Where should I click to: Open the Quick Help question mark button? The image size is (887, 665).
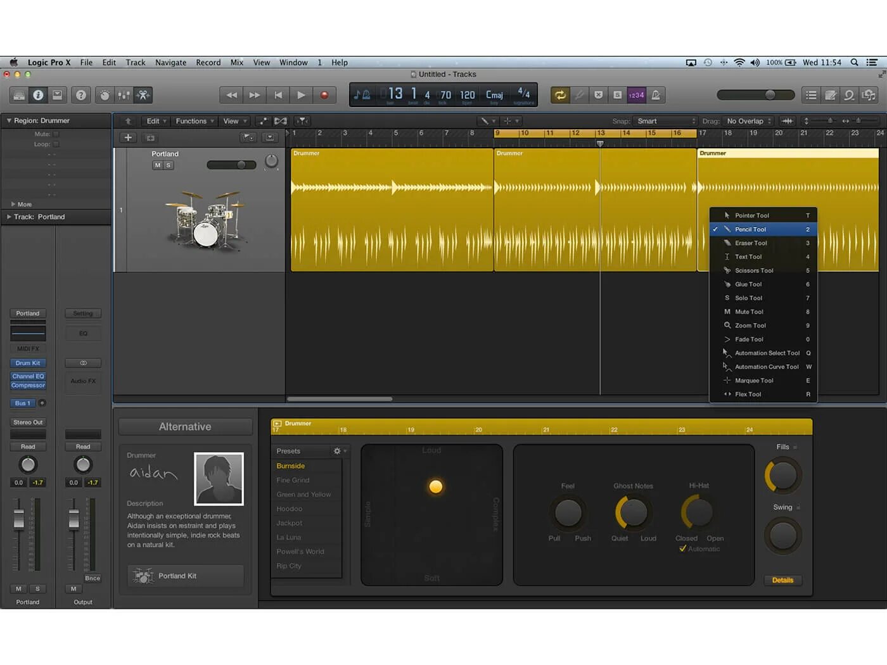(x=80, y=95)
